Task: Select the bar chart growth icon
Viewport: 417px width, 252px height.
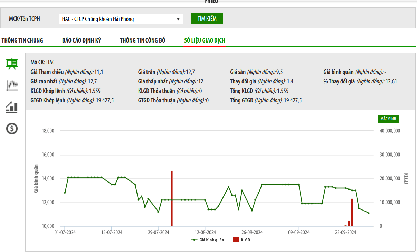Action: (x=12, y=107)
